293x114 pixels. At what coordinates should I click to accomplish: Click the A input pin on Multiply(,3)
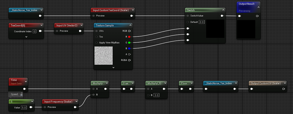tap(148, 89)
